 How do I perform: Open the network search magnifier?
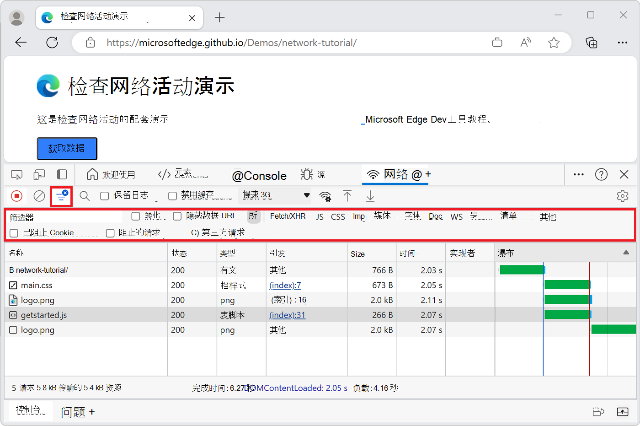point(85,196)
